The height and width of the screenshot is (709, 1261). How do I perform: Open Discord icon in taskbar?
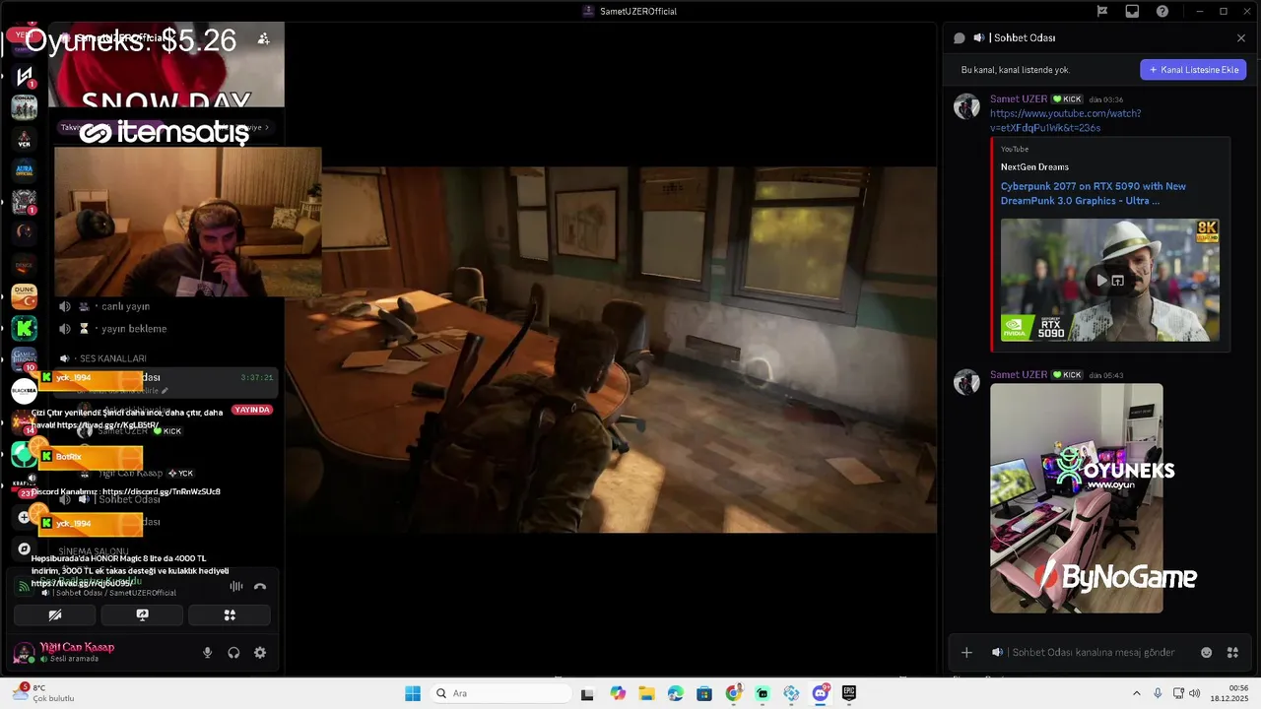[x=820, y=693]
